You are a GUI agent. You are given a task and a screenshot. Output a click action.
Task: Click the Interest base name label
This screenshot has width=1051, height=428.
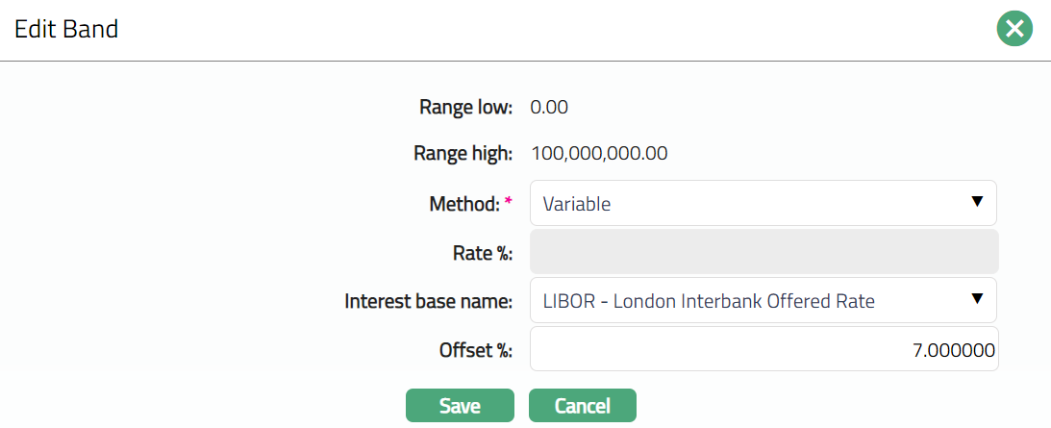(428, 302)
